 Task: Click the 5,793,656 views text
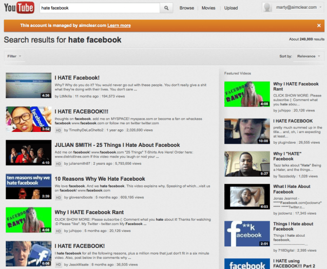click(x=128, y=164)
